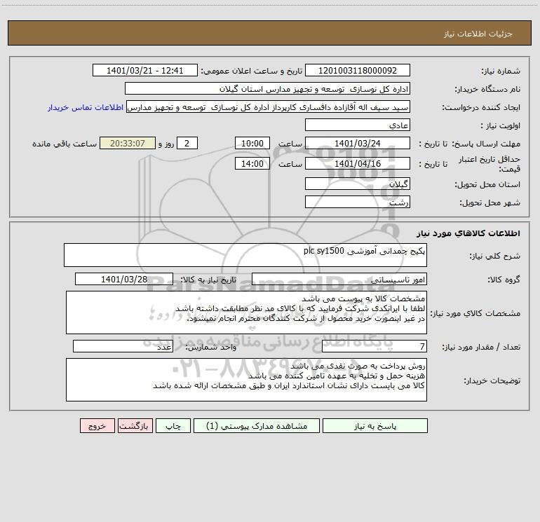The height and width of the screenshot is (522, 540).
Task: Click the response deadline date 1401/03/24
Action: tap(358, 143)
